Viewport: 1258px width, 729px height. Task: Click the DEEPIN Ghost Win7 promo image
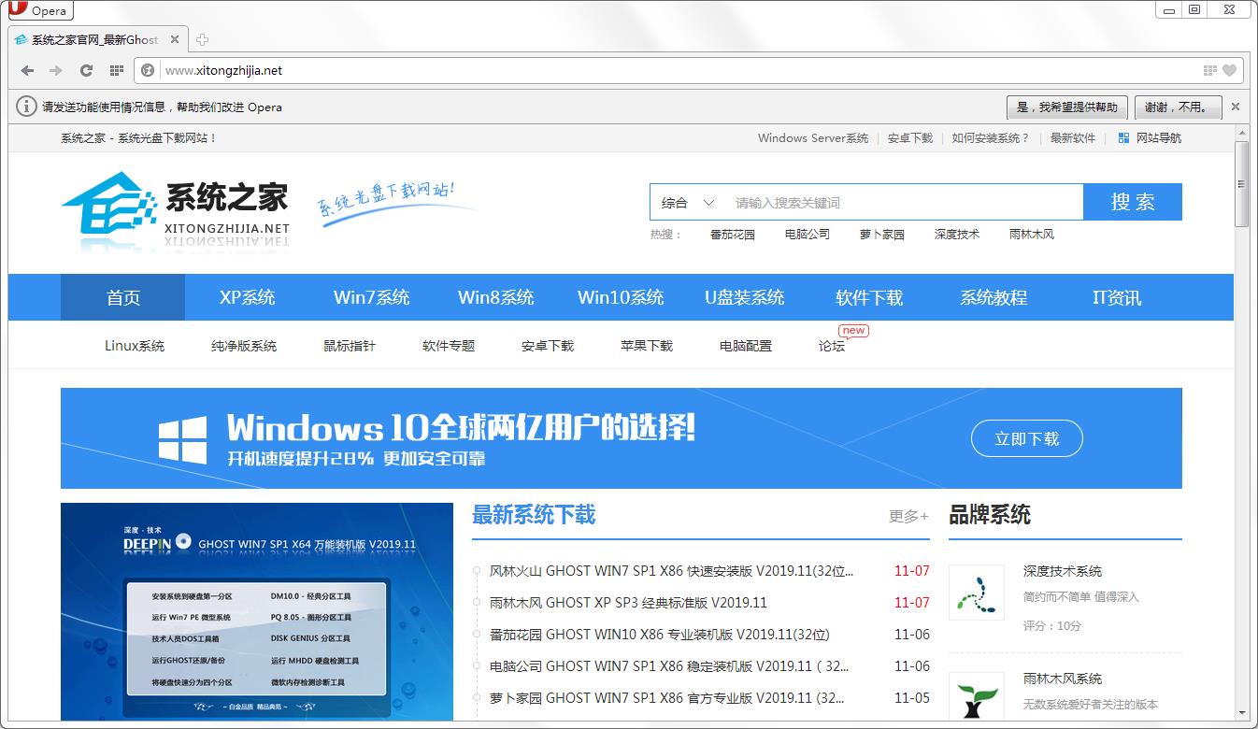coord(257,612)
